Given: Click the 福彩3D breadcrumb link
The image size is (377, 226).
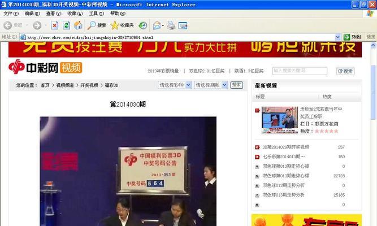Looking at the screenshot, I should (111, 85).
